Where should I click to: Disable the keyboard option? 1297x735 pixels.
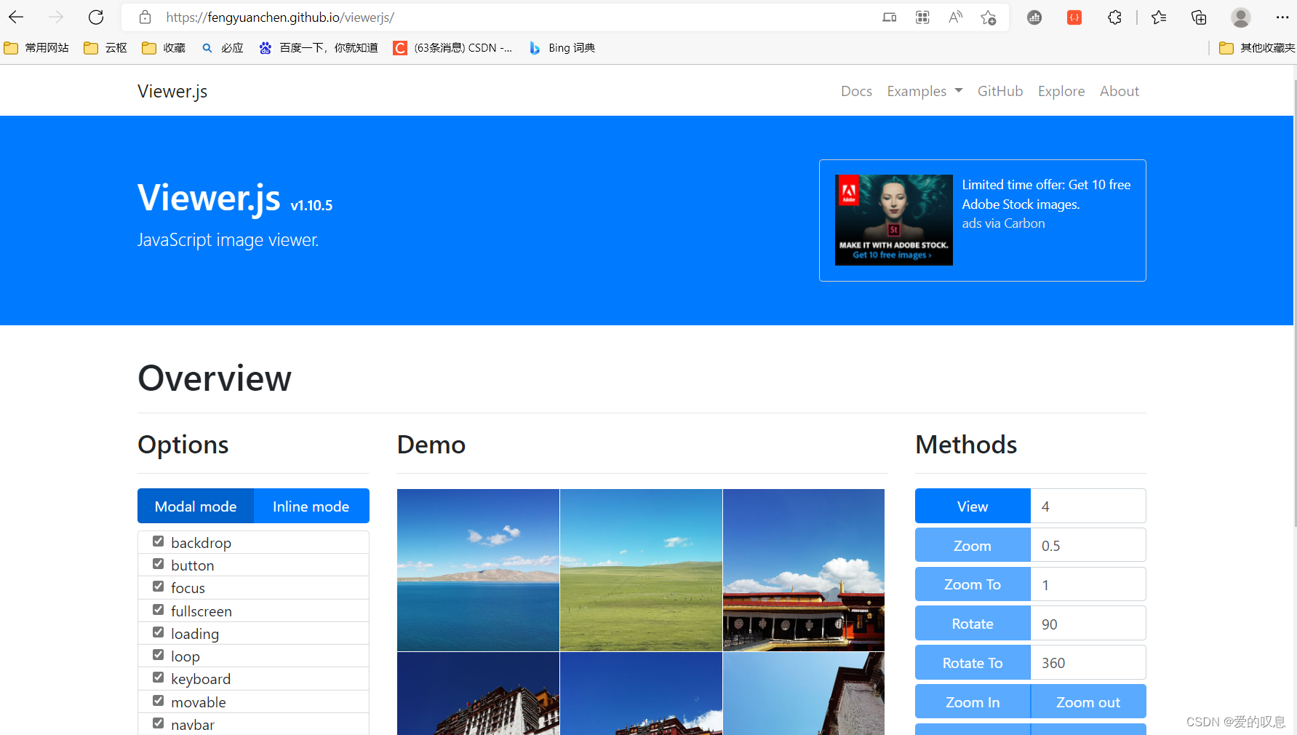coord(158,677)
